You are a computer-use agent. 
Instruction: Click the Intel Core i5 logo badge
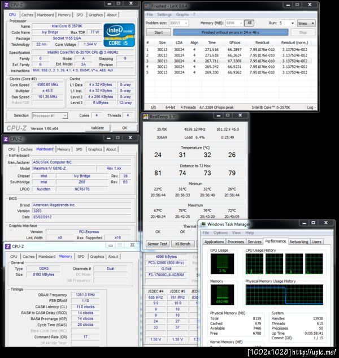119,35
